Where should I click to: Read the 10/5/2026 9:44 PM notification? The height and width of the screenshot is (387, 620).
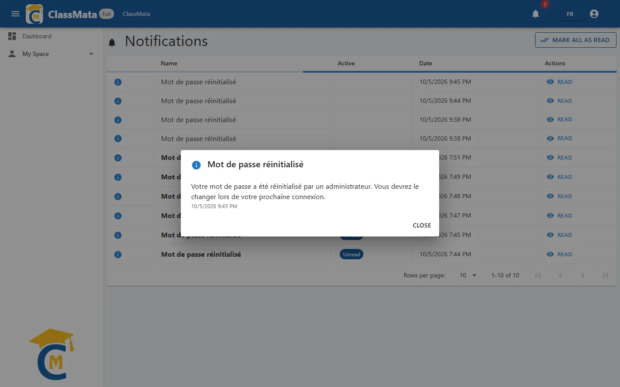coord(559,101)
